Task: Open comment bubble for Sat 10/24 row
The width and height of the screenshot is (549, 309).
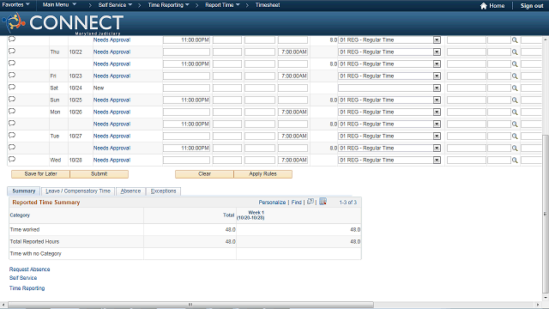Action: tap(12, 88)
